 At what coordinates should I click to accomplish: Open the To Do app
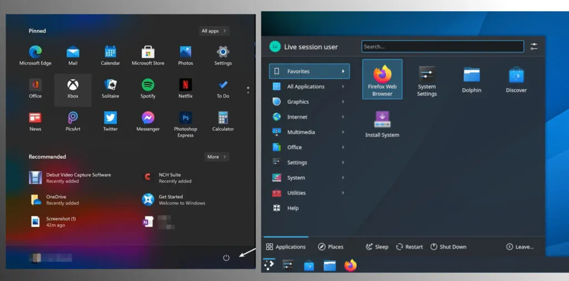[x=223, y=89]
